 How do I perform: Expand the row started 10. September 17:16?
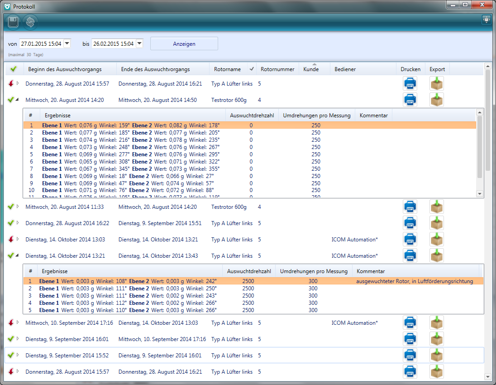[18, 322]
